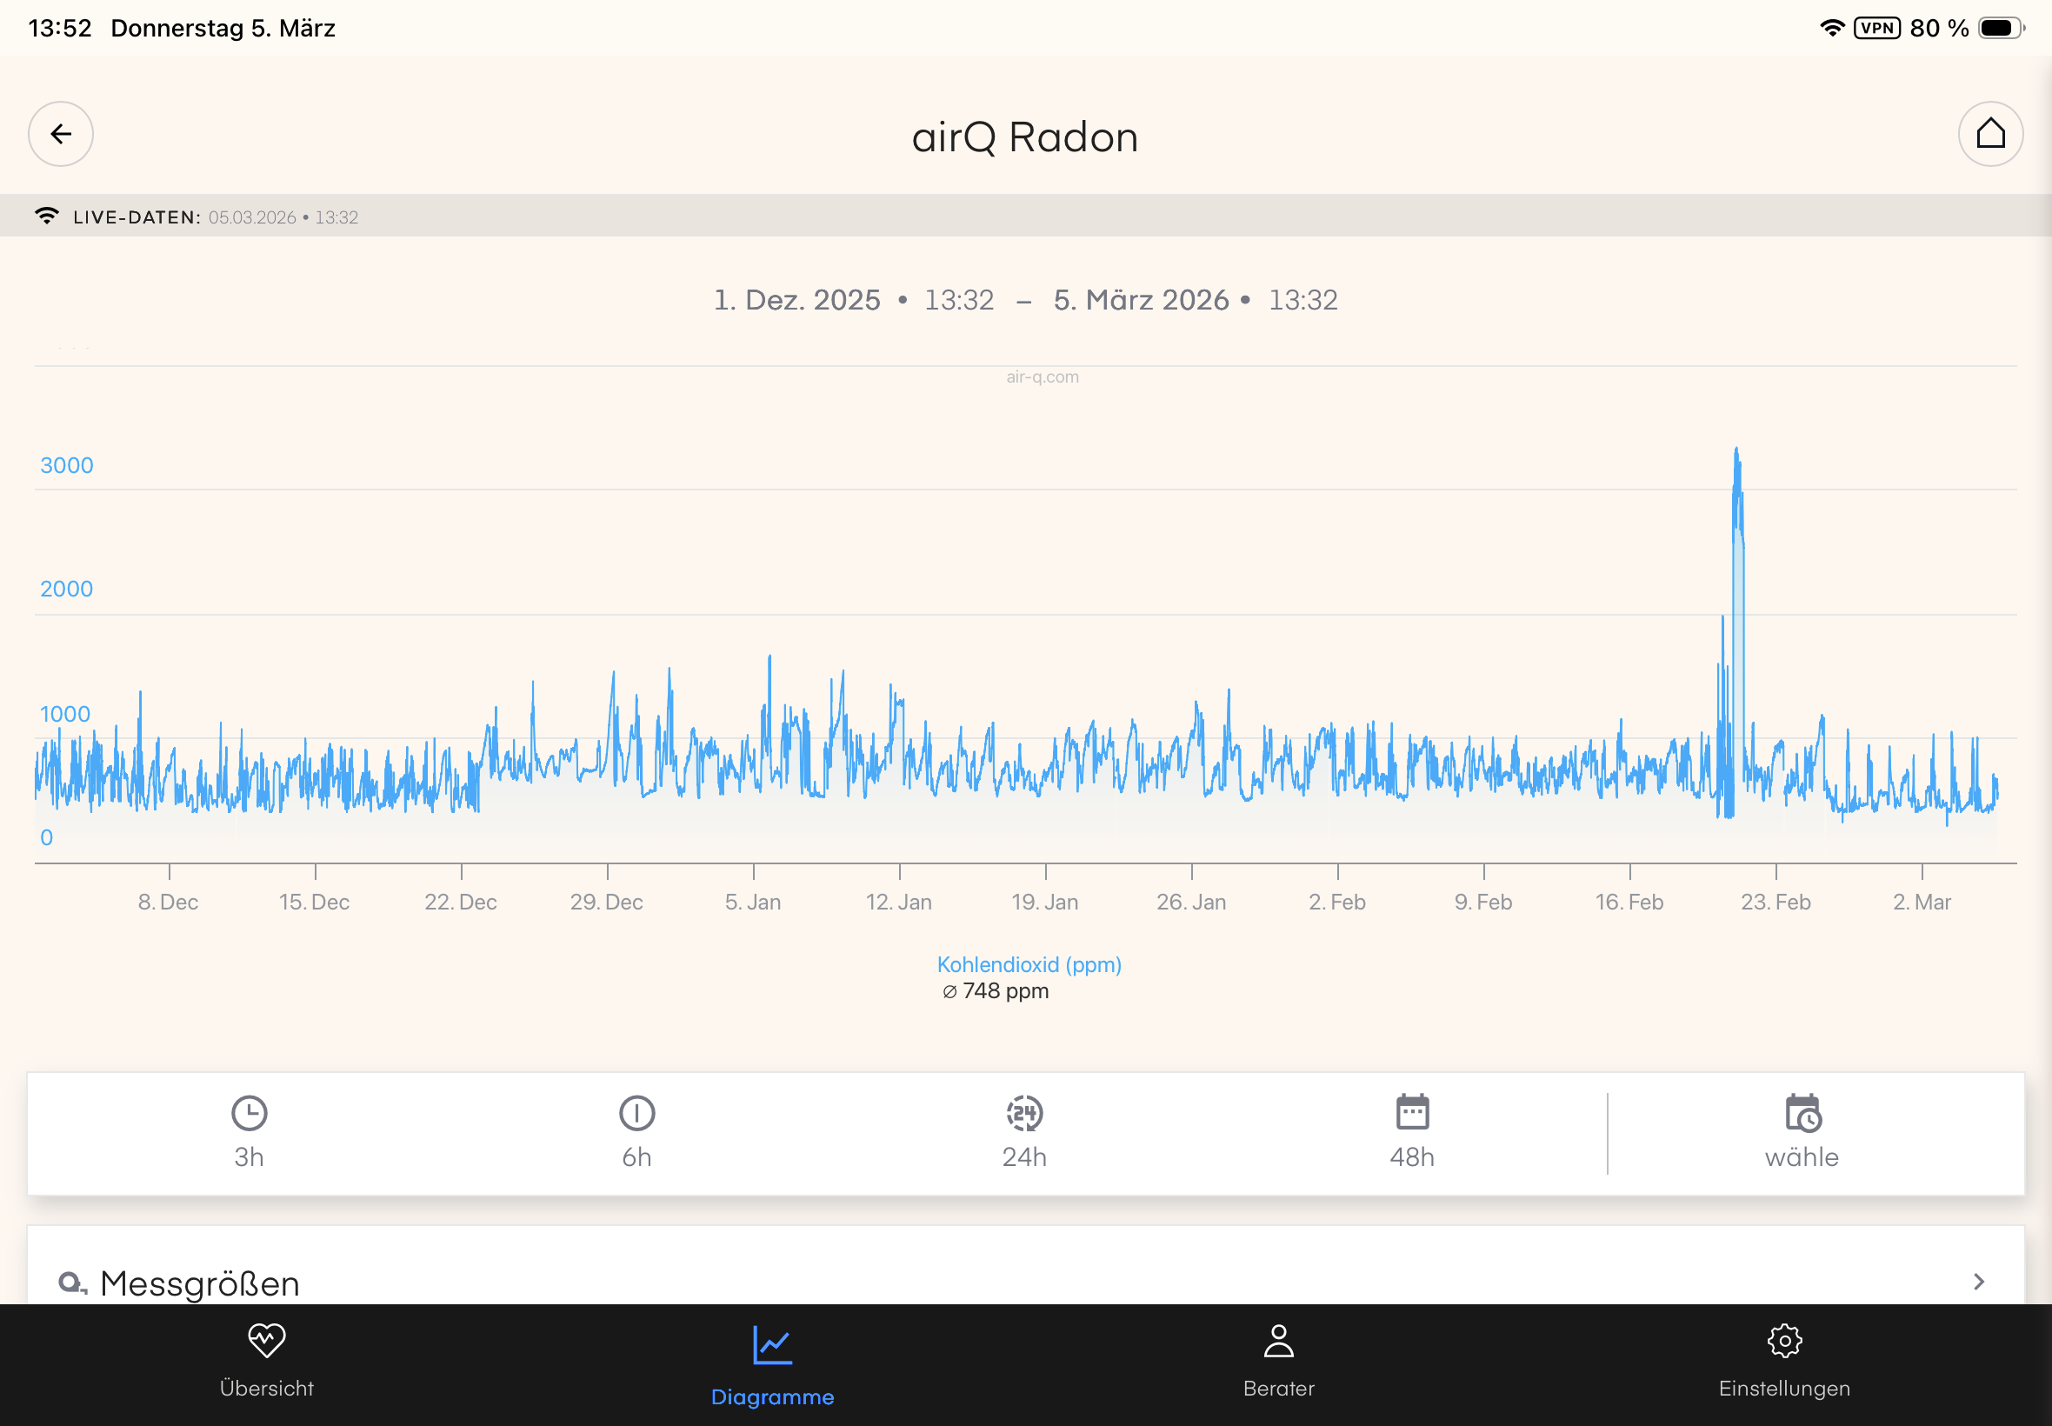The height and width of the screenshot is (1426, 2052).
Task: Click Kohlendioxid (ppm) legend label
Action: click(x=1029, y=965)
